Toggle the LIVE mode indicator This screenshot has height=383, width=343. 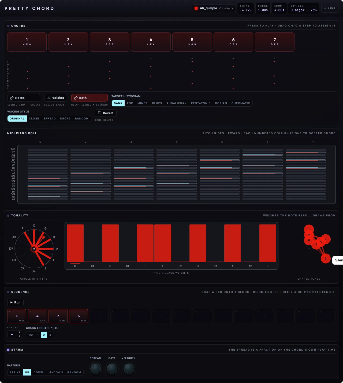coord(330,8)
